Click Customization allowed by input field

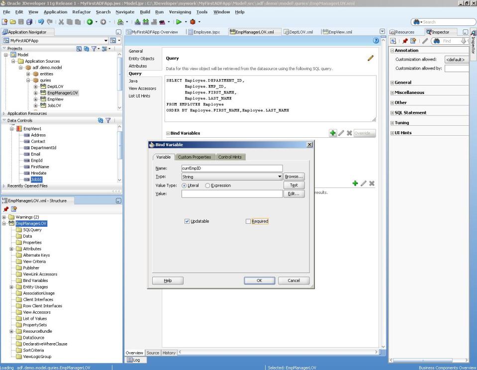(457, 68)
